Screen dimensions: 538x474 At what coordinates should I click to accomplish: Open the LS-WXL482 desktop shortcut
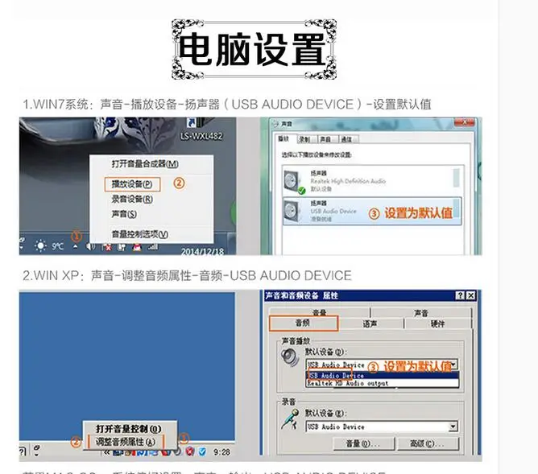click(201, 130)
